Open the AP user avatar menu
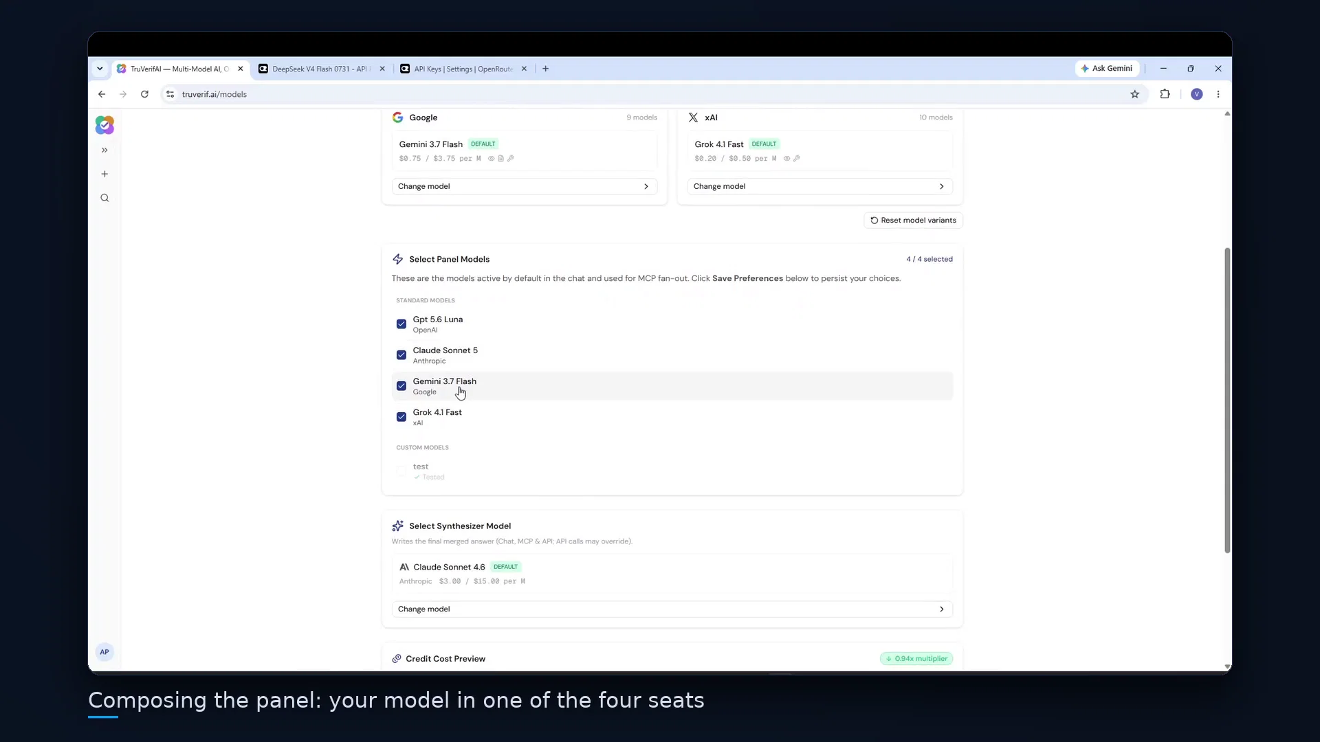The image size is (1320, 742). tap(104, 652)
